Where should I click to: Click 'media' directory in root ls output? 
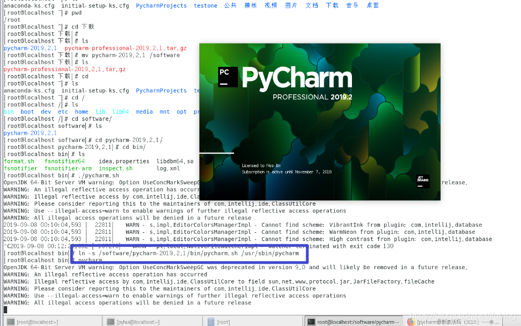(144, 112)
